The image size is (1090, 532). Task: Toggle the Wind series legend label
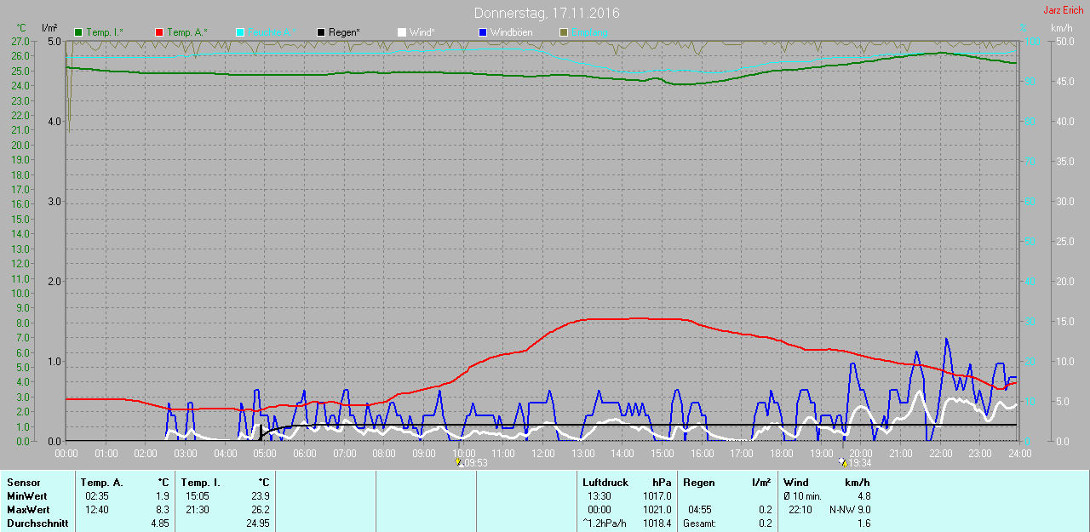tap(422, 32)
